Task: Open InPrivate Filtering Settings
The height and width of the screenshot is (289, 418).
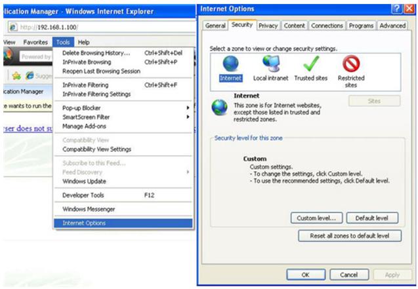Action: (x=123, y=94)
